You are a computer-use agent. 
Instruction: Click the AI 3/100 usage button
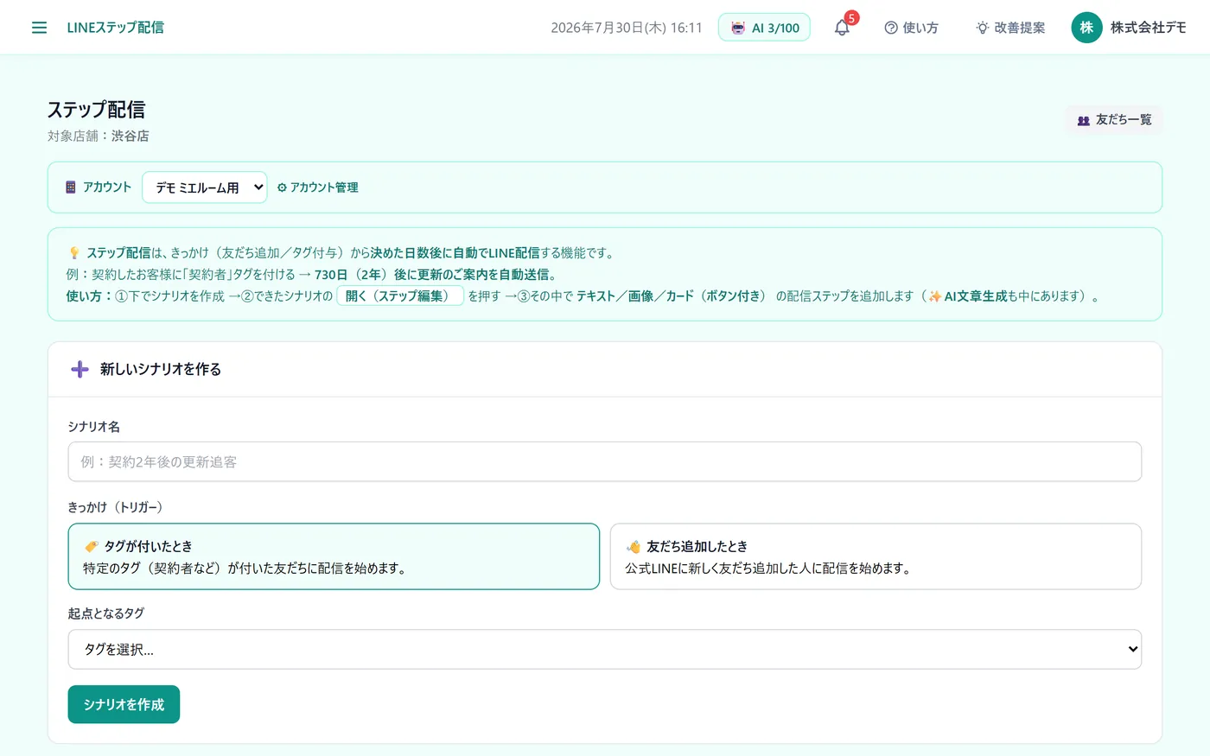[x=764, y=28]
